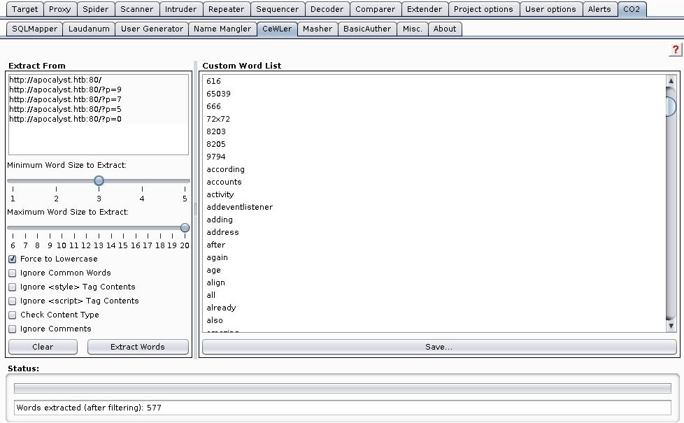Switch to the Target tab
The width and height of the screenshot is (684, 423).
25,9
